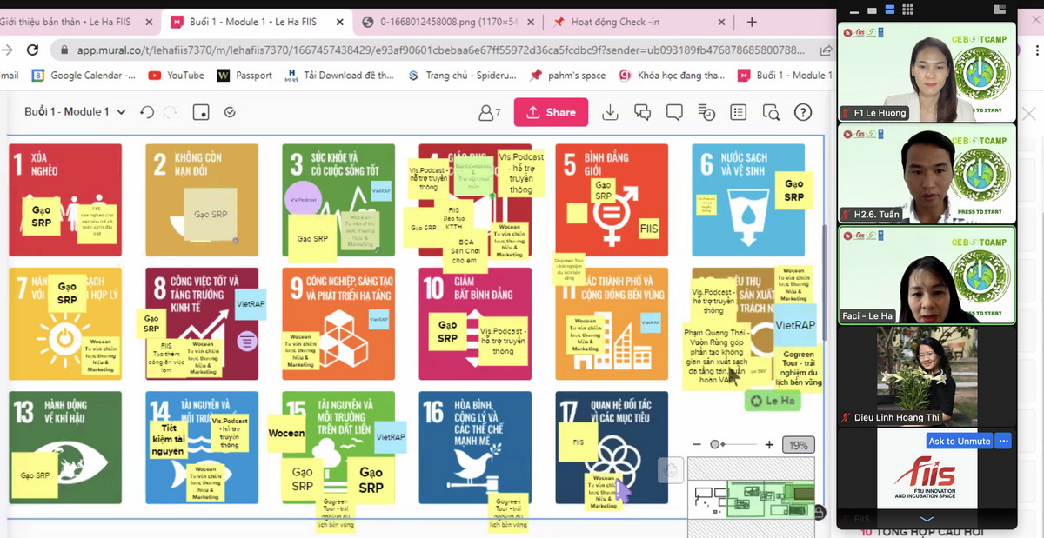Click the Gạo SRP note on goal 1 card
Screen dimensions: 1044x538
pos(42,216)
